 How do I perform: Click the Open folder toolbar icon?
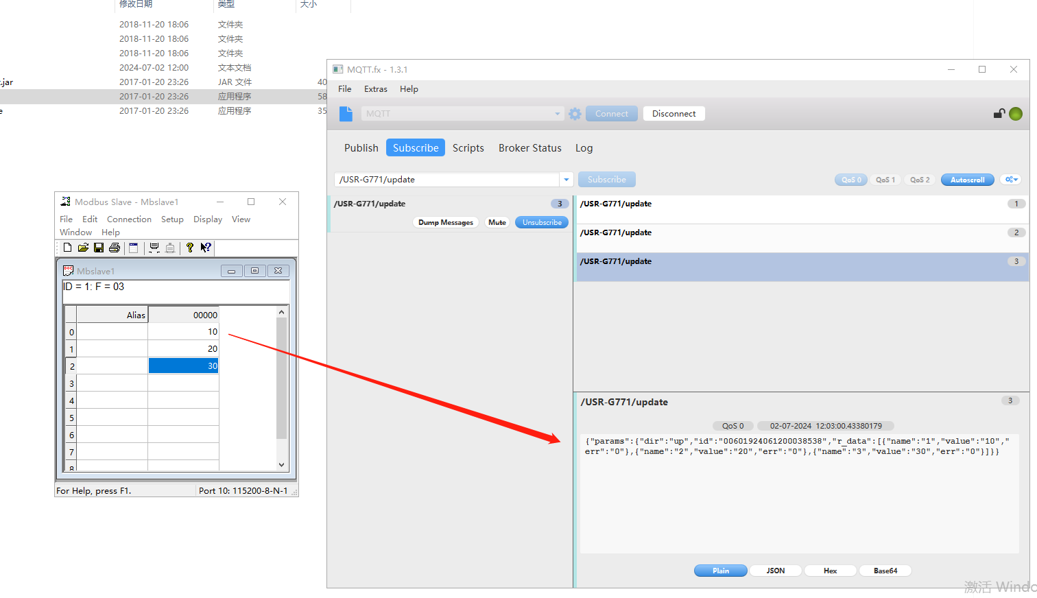click(x=83, y=248)
